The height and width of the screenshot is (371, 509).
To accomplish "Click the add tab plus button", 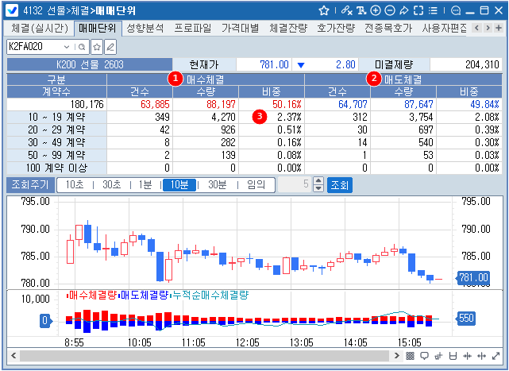I will (498, 28).
